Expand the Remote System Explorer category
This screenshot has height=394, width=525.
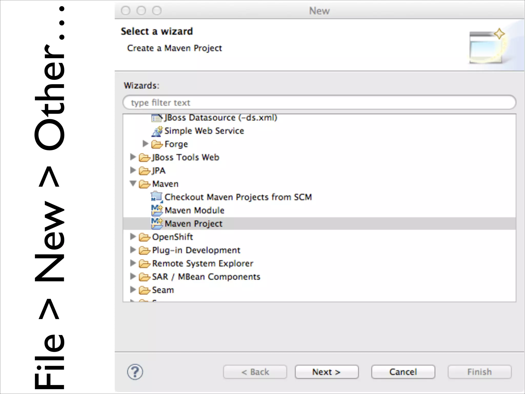coord(133,263)
